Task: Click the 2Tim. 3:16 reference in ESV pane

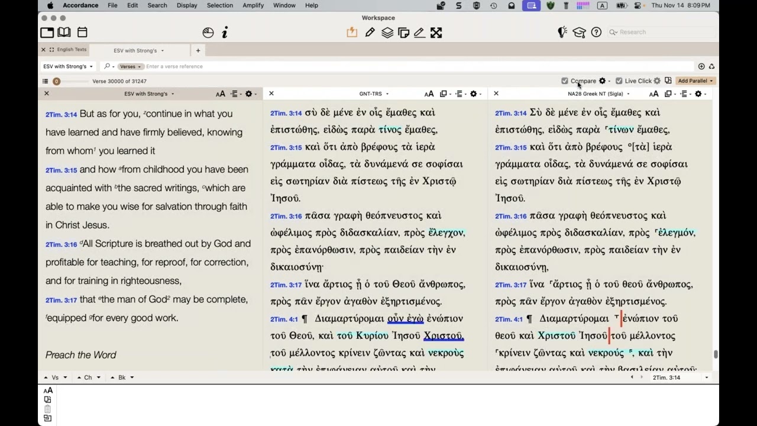Action: click(x=62, y=244)
